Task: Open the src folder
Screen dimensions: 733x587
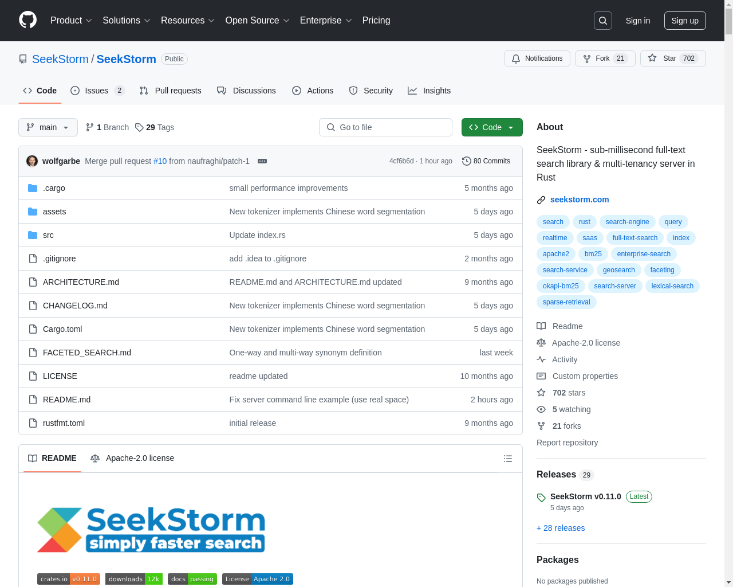Action: point(48,235)
